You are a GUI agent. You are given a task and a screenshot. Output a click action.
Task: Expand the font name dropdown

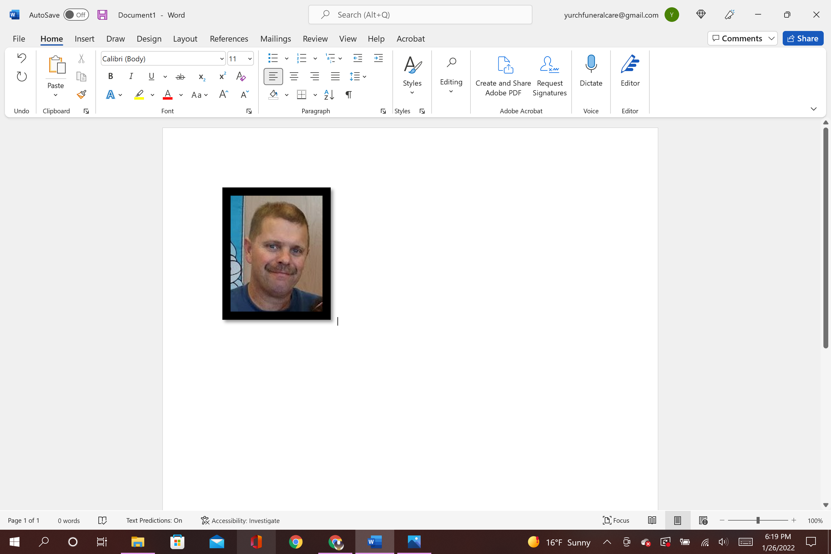coord(221,59)
